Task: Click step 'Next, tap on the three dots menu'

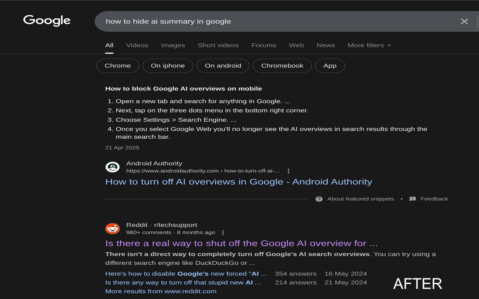Action: point(212,111)
